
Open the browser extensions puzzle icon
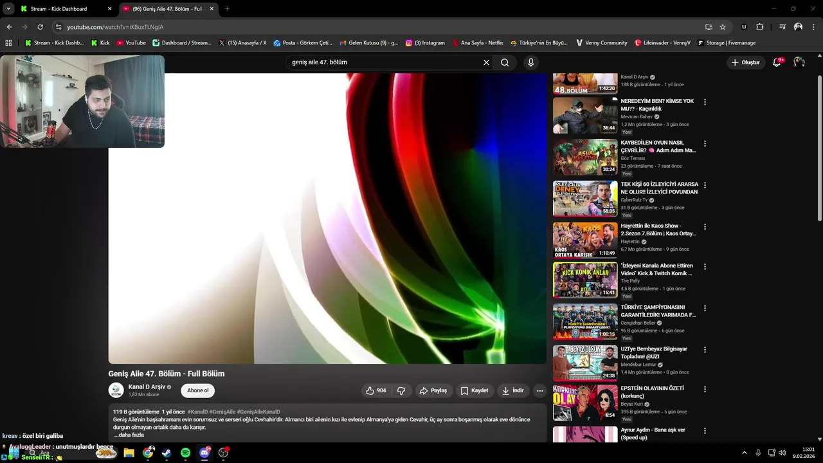760,27
